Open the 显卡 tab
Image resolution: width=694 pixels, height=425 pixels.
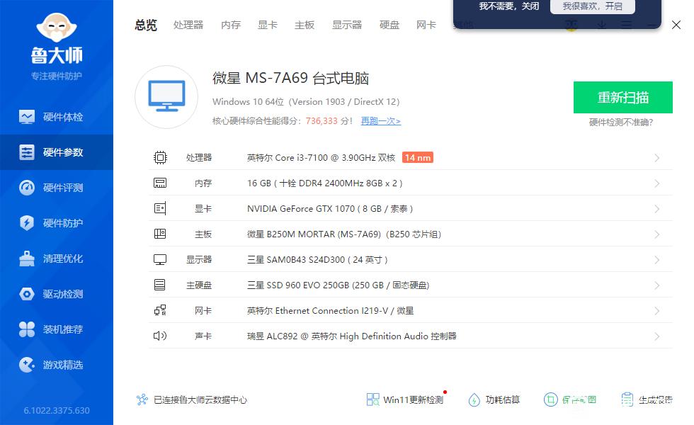tap(268, 25)
